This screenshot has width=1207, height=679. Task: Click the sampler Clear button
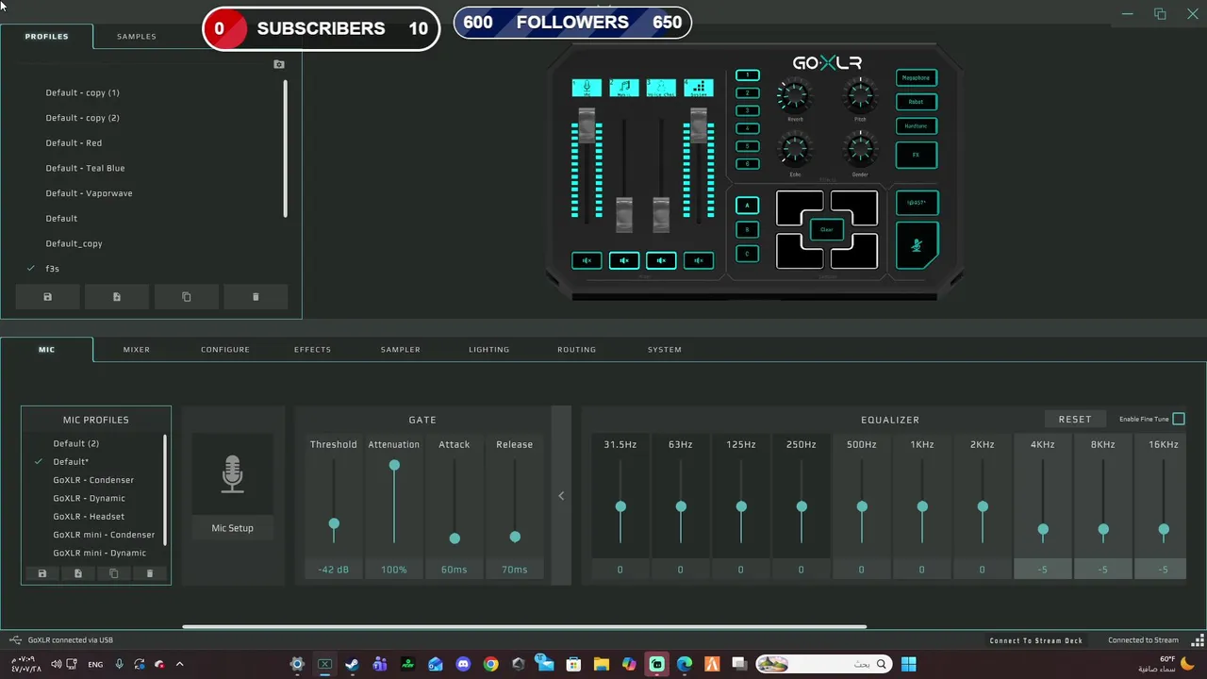pyautogui.click(x=827, y=229)
